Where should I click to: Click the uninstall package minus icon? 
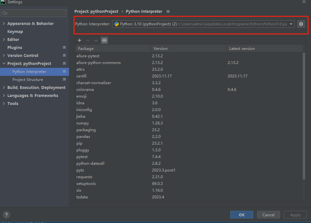88,40
